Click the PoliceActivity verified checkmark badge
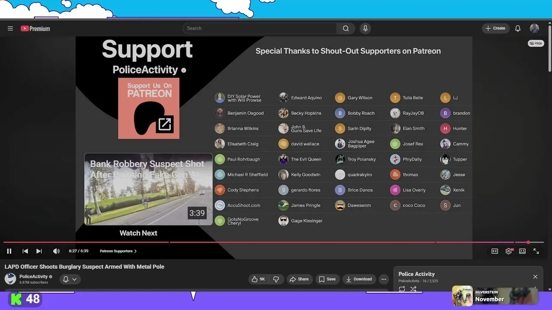The width and height of the screenshot is (552, 310). coord(50,276)
